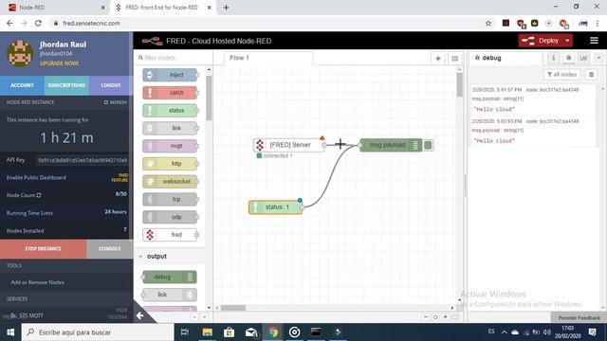Bookmark this page with star icon
607x341 pixels.
pyautogui.click(x=488, y=23)
